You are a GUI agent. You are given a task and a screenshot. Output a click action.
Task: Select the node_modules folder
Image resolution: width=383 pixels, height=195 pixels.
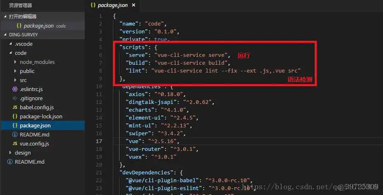[x=37, y=62]
